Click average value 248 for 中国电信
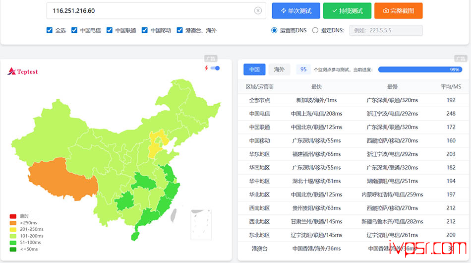 451,114
